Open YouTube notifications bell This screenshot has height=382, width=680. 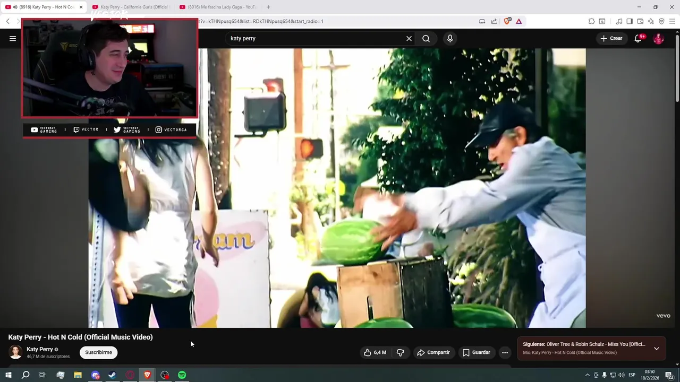point(639,38)
